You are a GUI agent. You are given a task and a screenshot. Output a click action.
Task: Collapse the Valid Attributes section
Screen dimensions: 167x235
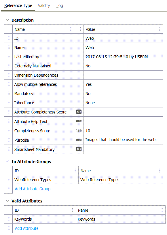click(x=7, y=201)
